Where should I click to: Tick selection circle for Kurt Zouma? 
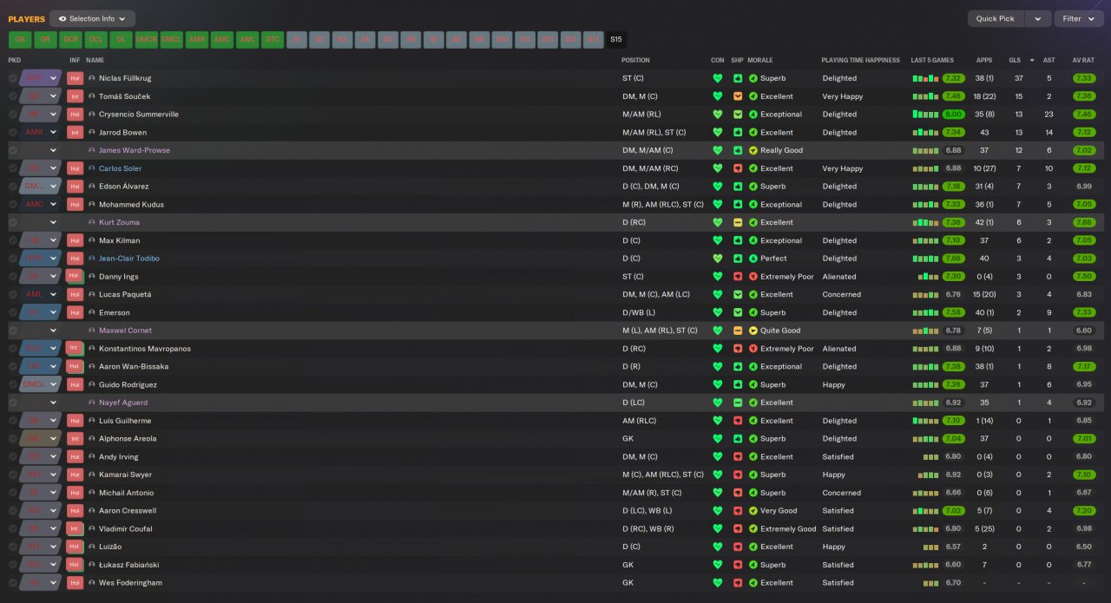tap(12, 222)
